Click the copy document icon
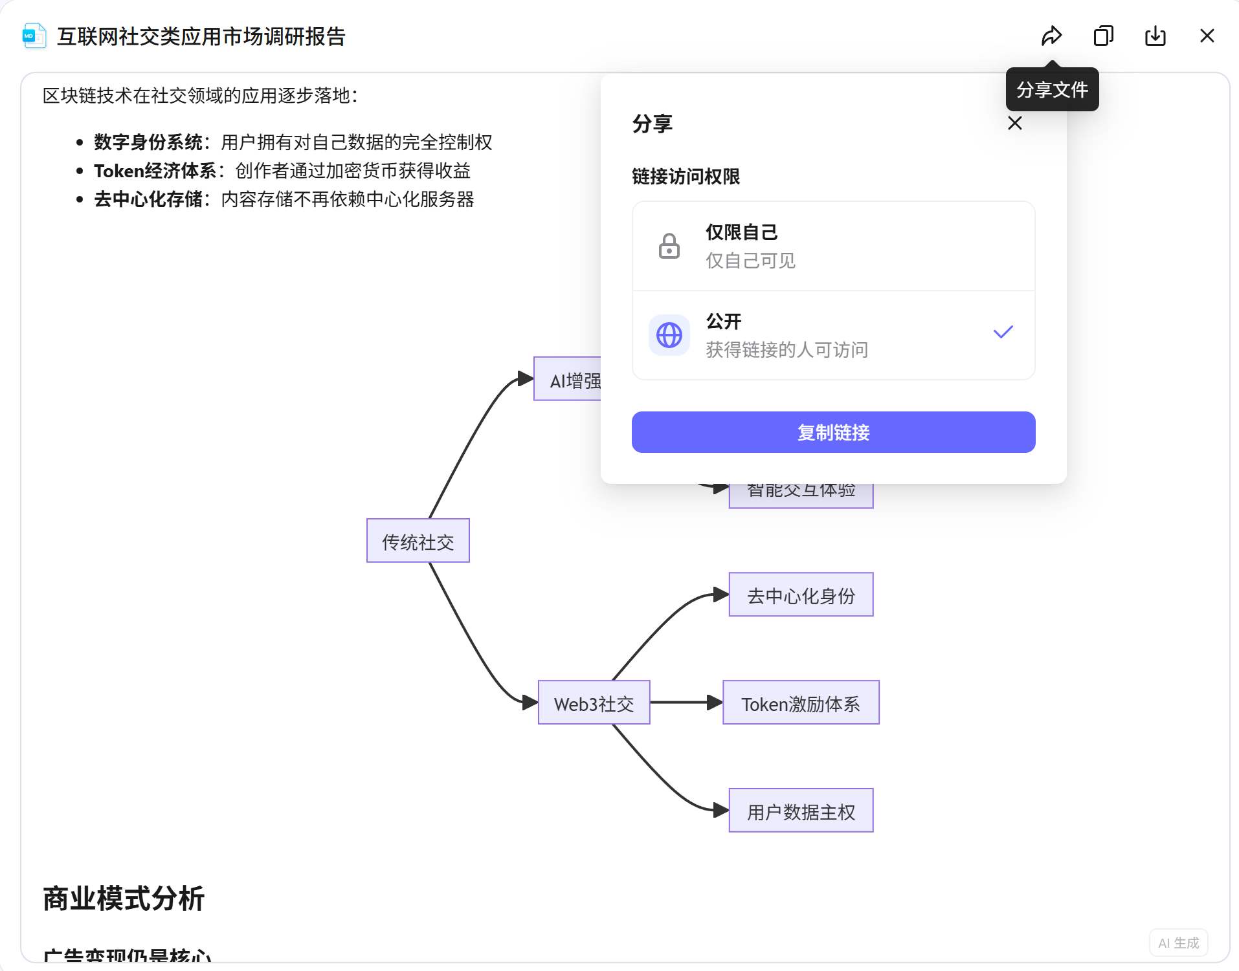1239x971 pixels. point(1103,36)
